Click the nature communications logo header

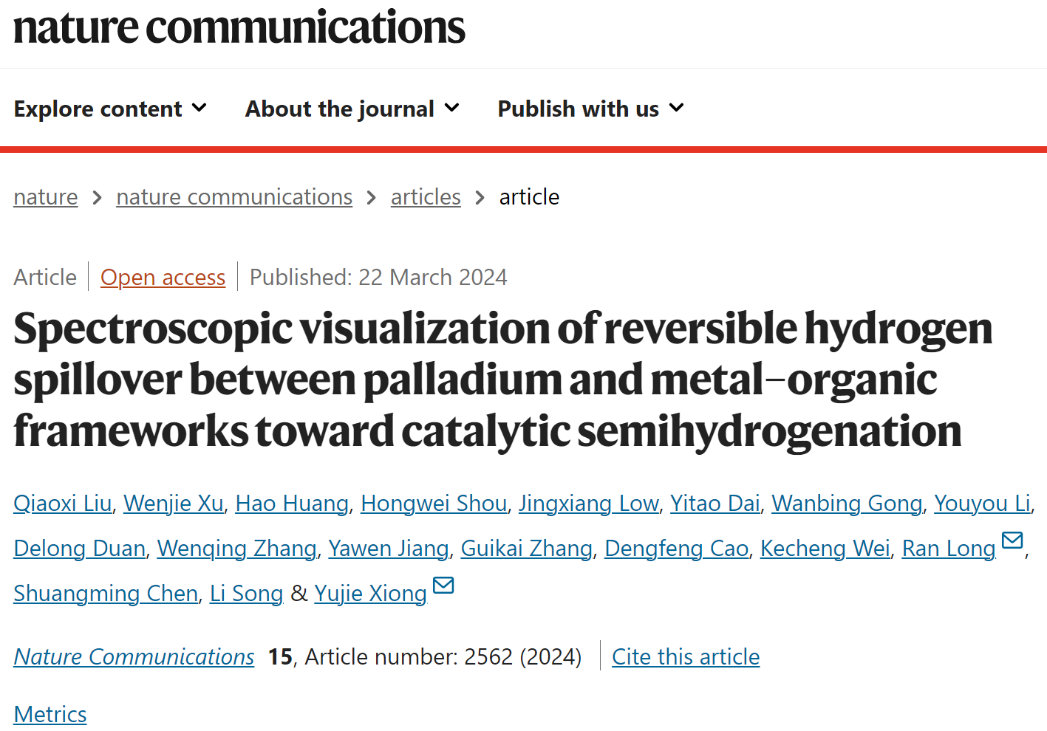(239, 27)
